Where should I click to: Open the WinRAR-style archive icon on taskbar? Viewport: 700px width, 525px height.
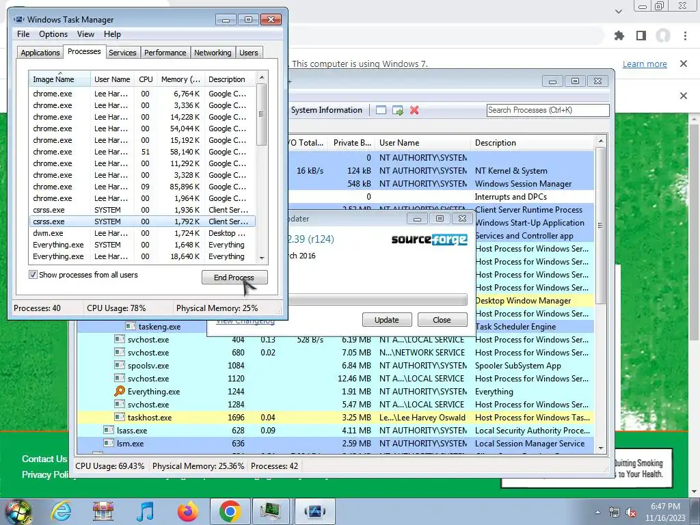[103, 511]
